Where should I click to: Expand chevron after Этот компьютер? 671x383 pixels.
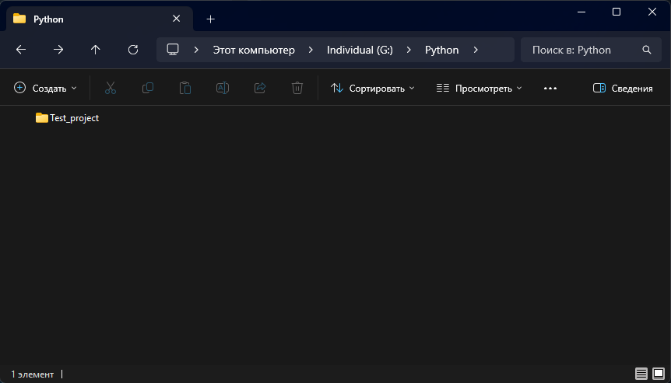[x=311, y=50]
